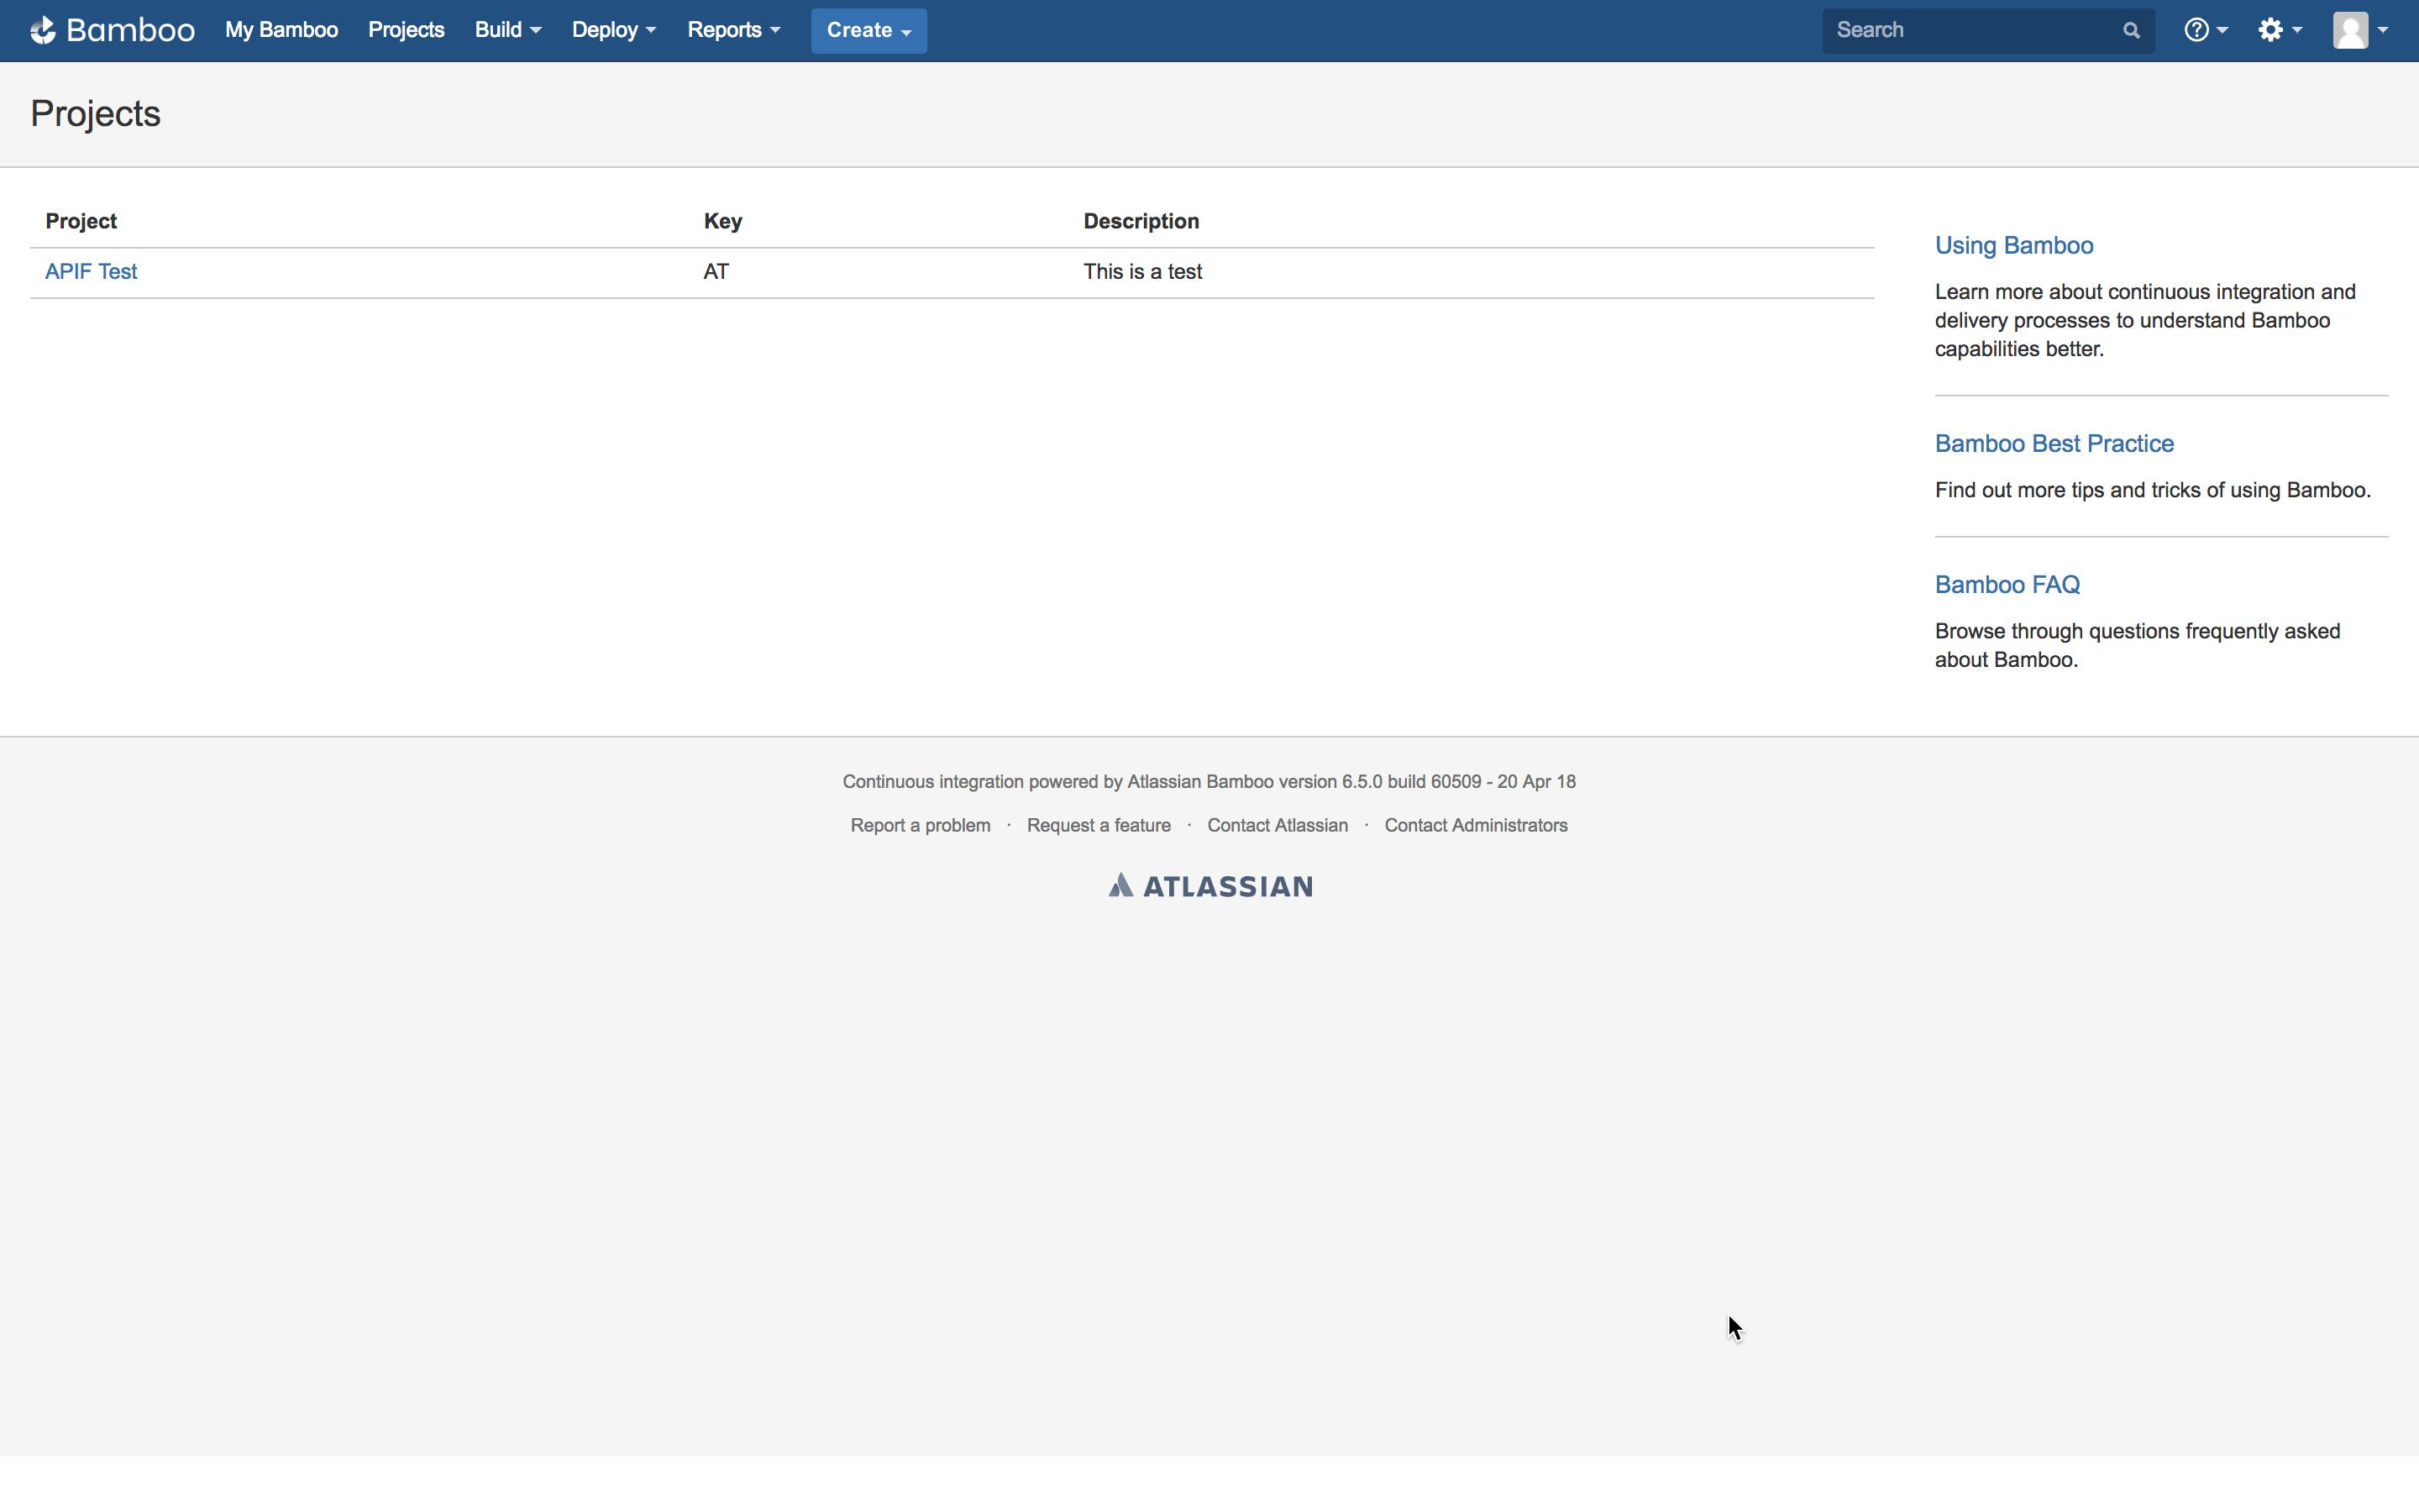Image resolution: width=2419 pixels, height=1512 pixels.
Task: Open the Bamboo FAQ link
Action: [x=2006, y=585]
